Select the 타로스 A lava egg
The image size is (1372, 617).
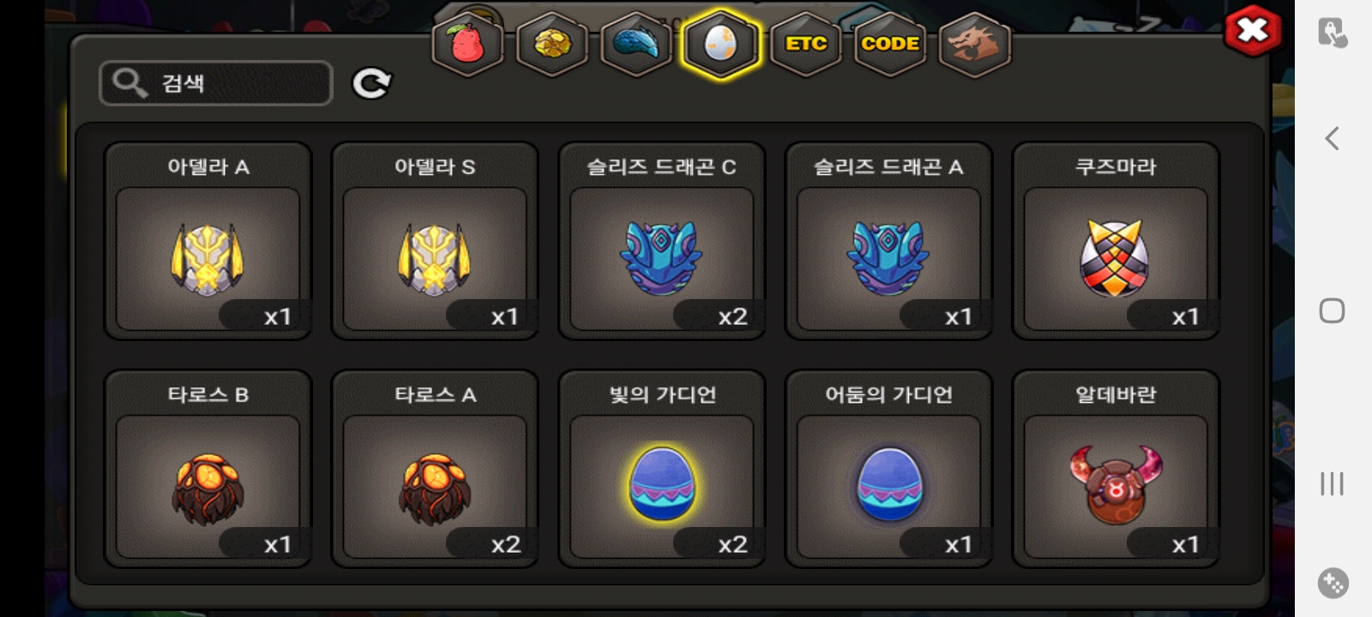435,469
